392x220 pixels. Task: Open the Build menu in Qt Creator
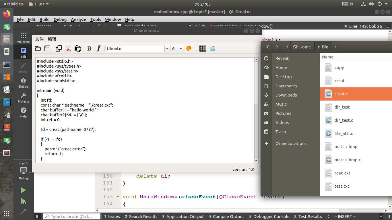[44, 19]
